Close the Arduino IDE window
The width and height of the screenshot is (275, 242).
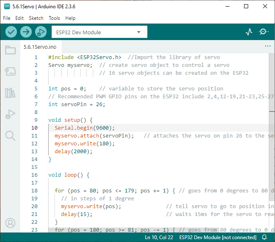pos(265,6)
